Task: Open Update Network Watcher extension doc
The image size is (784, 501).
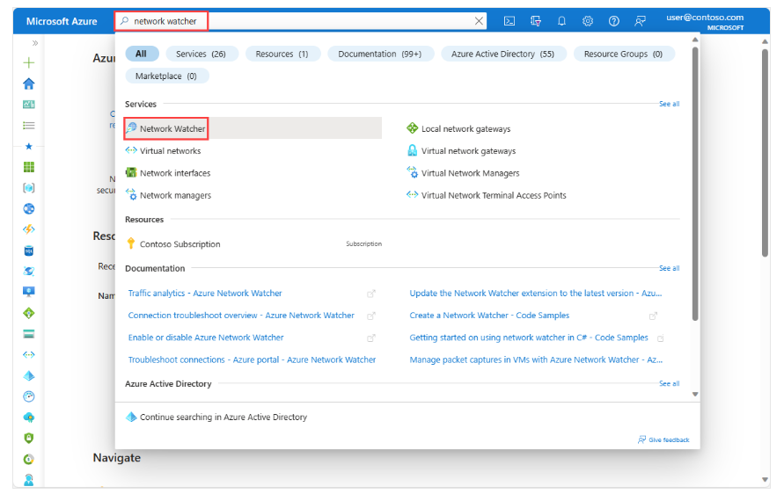Action: (536, 294)
